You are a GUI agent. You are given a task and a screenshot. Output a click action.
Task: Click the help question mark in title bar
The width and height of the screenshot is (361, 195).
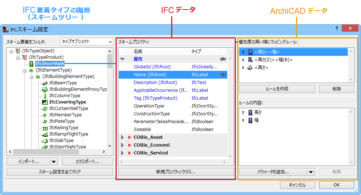(x=337, y=28)
